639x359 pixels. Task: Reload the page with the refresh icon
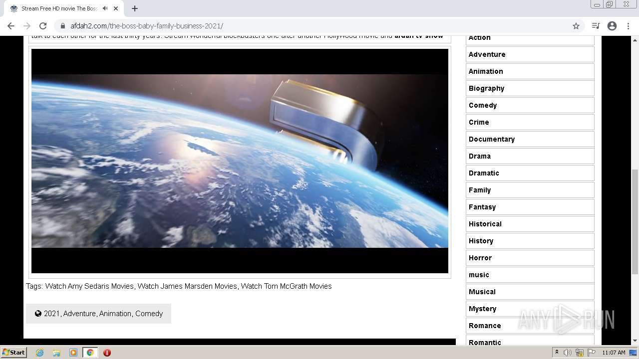tap(43, 26)
